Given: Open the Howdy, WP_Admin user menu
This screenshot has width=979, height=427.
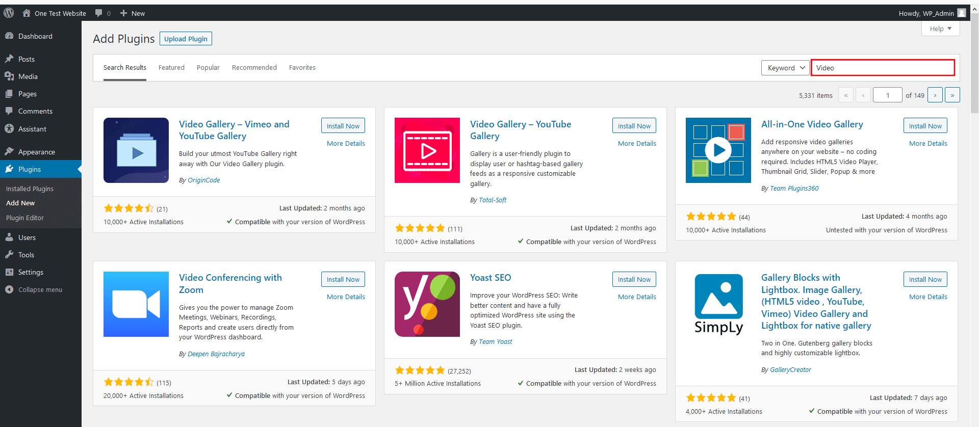Looking at the screenshot, I should (x=931, y=13).
